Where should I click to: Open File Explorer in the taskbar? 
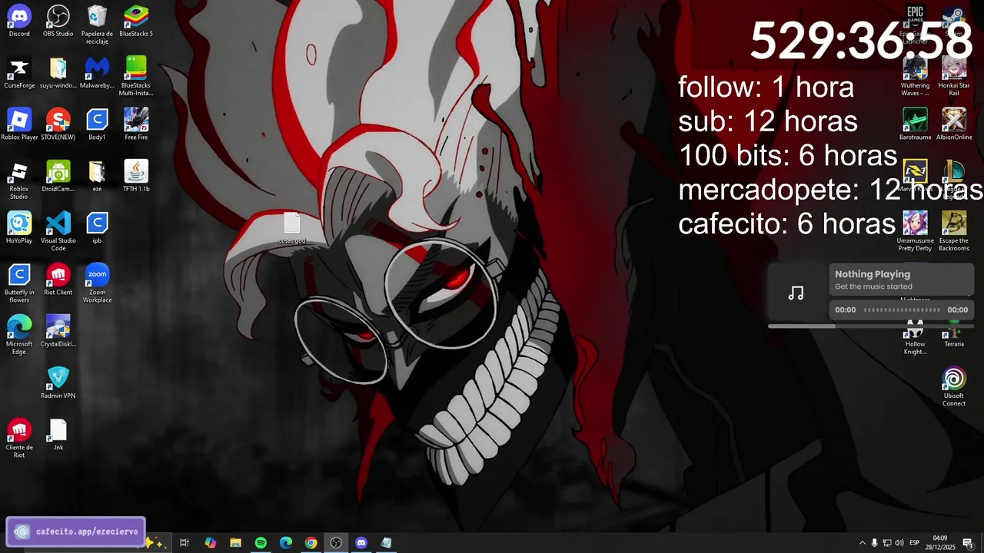tap(235, 543)
